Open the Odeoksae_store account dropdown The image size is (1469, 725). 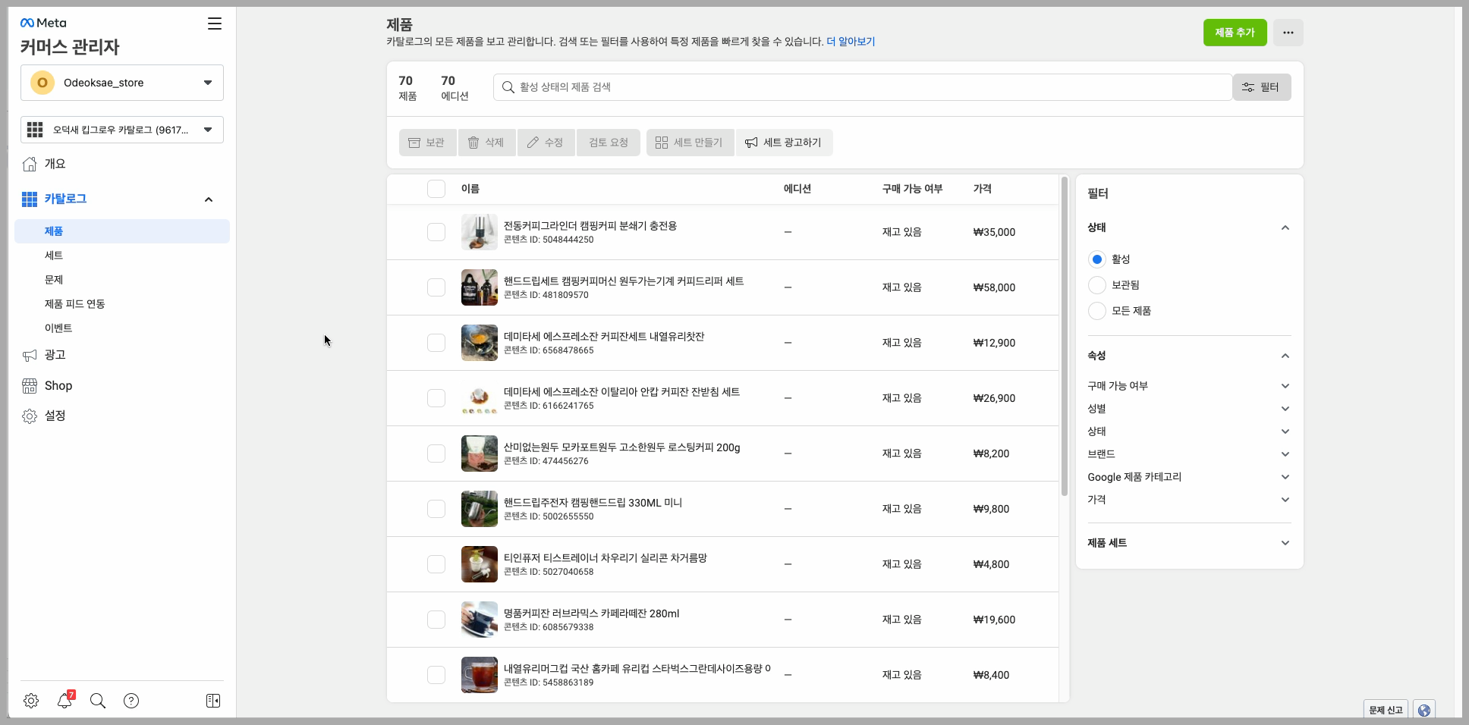click(122, 83)
